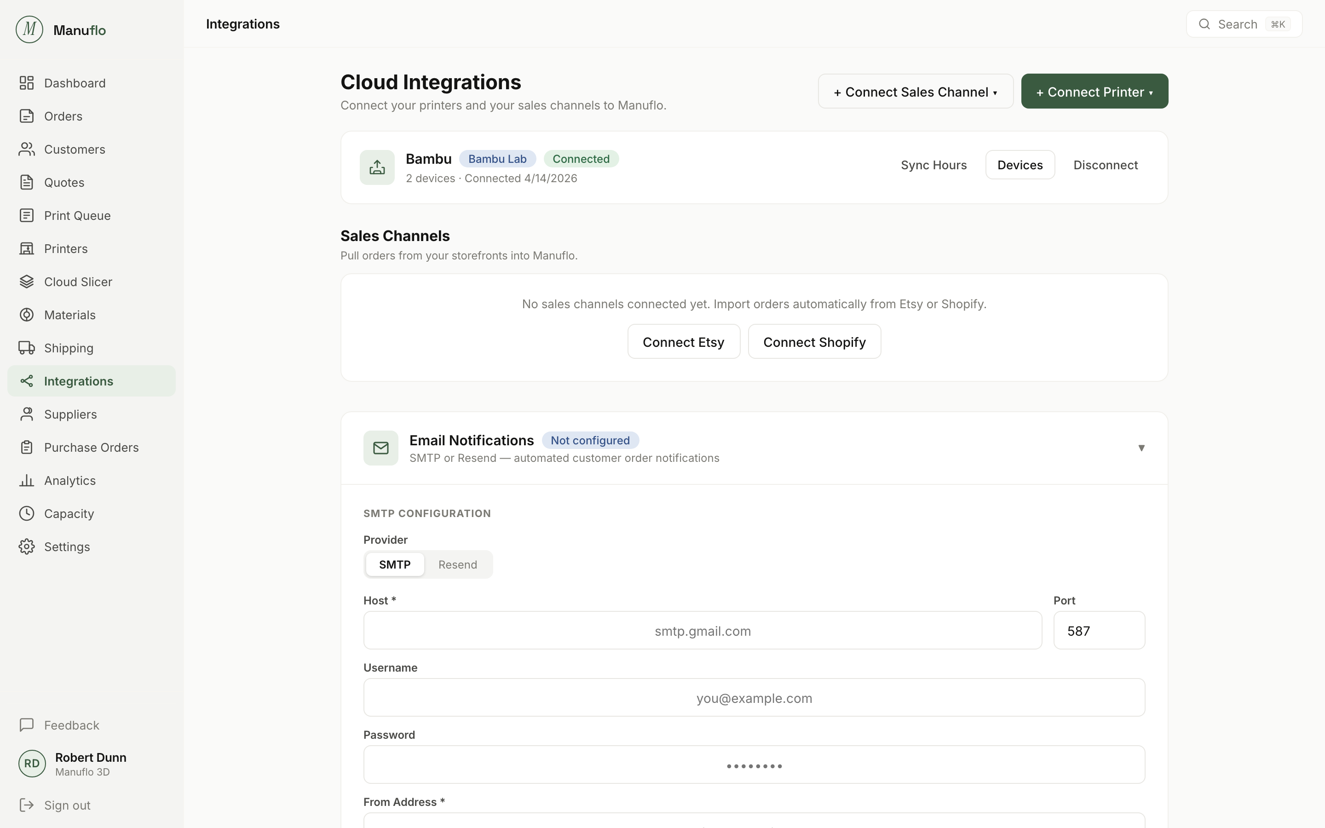Switch provider to Resend
This screenshot has width=1325, height=828.
tap(458, 564)
